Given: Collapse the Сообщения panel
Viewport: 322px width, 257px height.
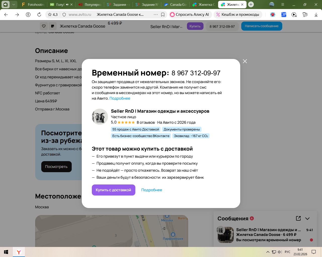Looking at the screenshot, I should pos(307,219).
